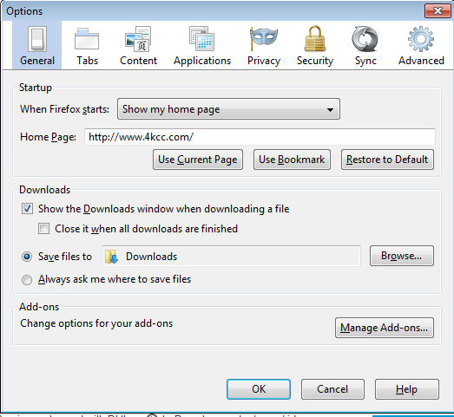Click the Downloads folder icon in save path
This screenshot has width=454, height=417.
click(x=111, y=257)
